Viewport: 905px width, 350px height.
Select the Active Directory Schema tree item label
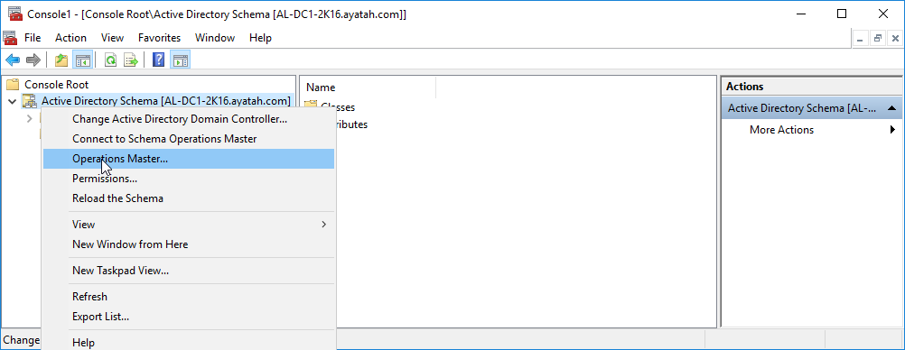[x=165, y=102]
